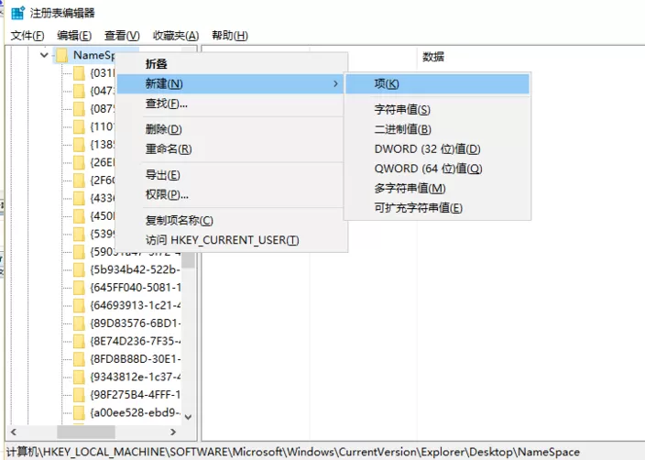The image size is (645, 460).
Task: Select the {9343812e-1c37- registry key
Action: click(136, 377)
